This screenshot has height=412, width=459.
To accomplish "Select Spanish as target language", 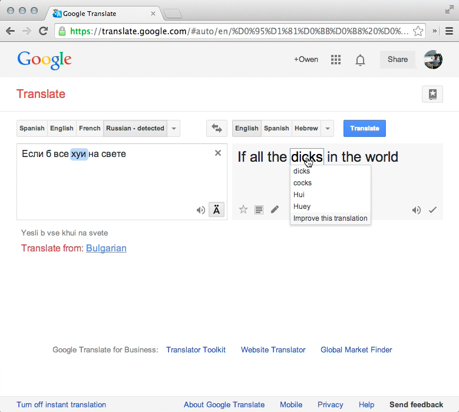I will (x=276, y=128).
